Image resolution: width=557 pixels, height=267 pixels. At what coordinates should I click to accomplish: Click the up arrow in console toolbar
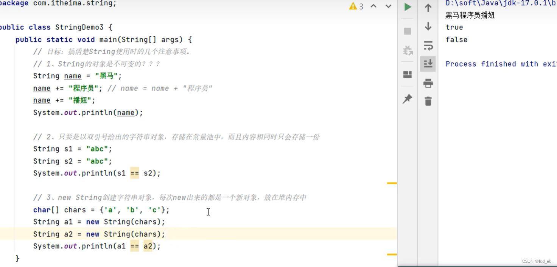[428, 8]
